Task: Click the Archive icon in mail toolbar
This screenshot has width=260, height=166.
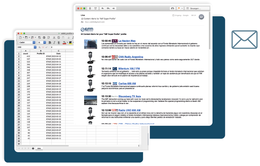Action: (95, 8)
